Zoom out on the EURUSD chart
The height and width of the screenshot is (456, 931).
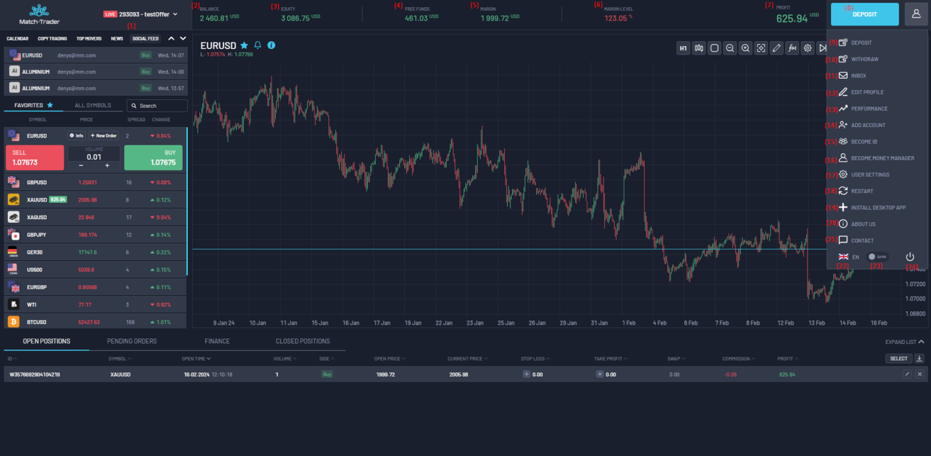pos(730,48)
